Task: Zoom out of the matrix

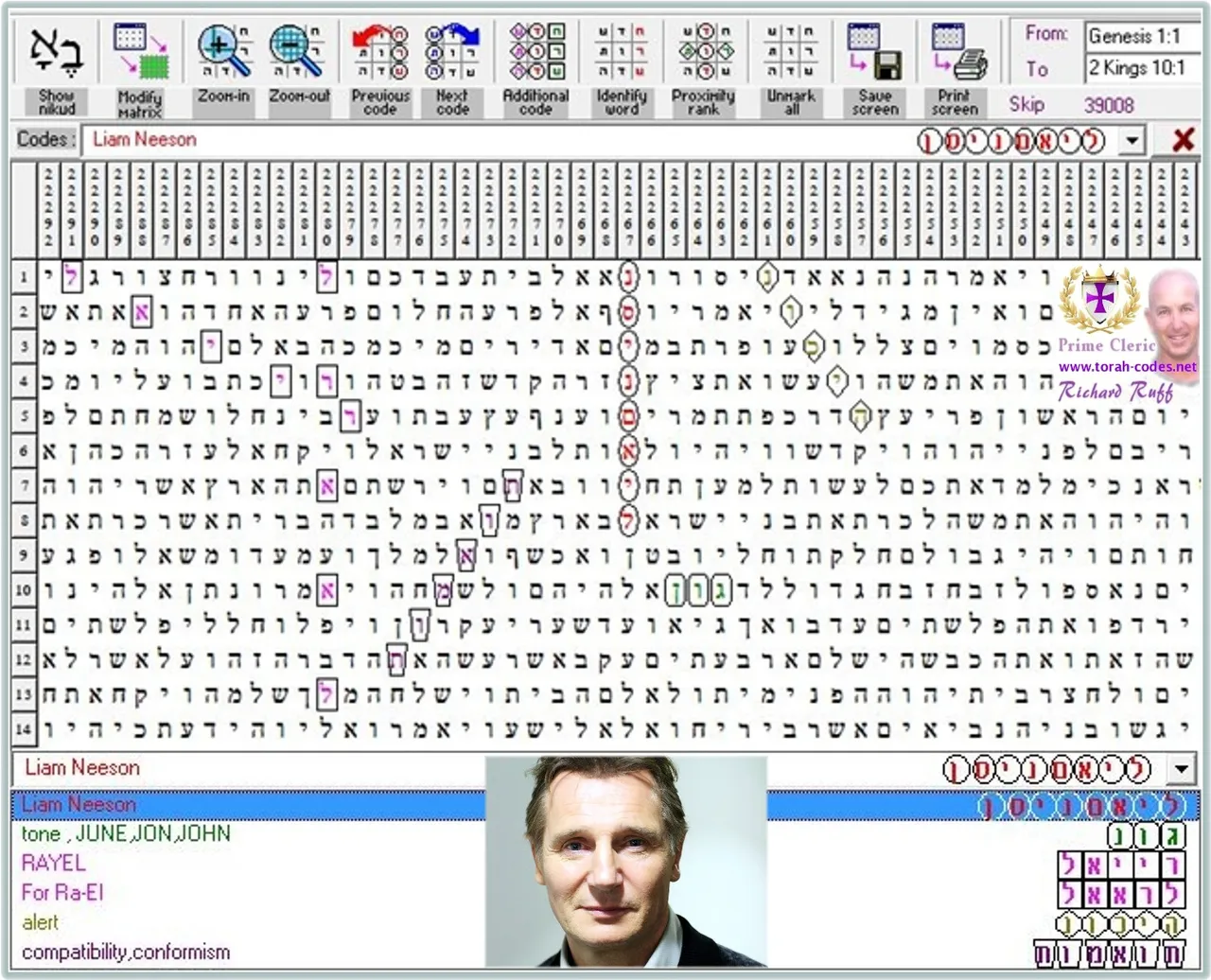Action: 299,52
